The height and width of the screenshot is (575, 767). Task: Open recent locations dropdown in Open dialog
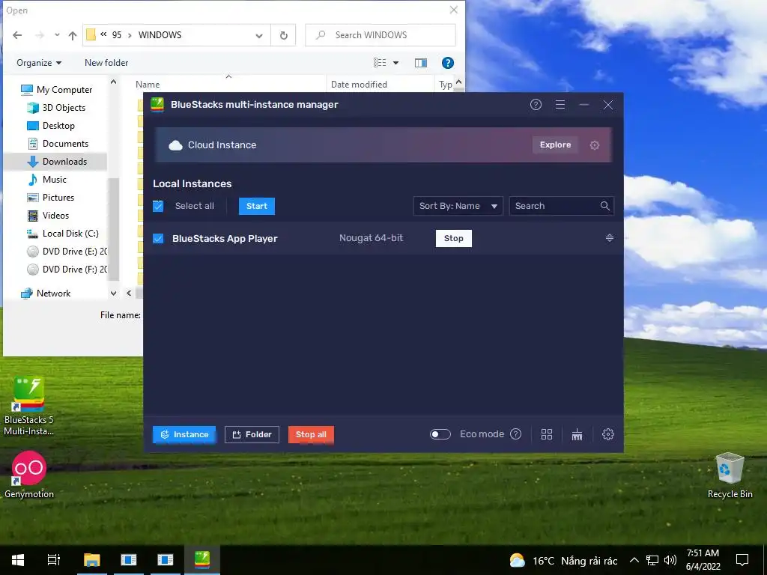click(x=57, y=35)
